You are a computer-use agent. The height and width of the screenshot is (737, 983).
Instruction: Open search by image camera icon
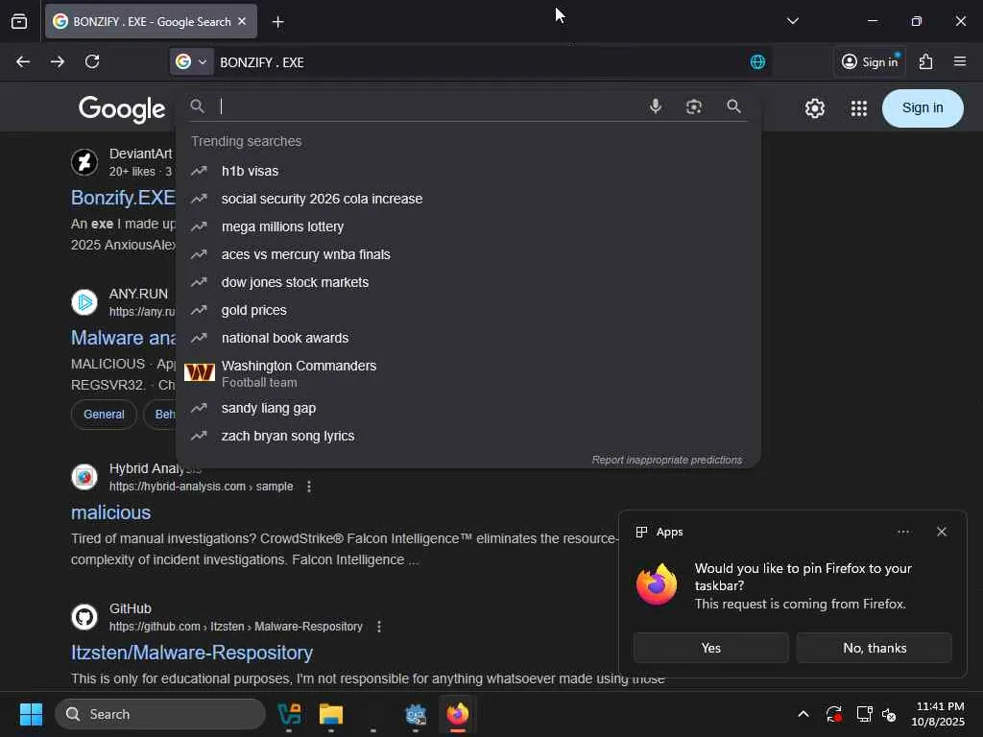[x=694, y=107]
